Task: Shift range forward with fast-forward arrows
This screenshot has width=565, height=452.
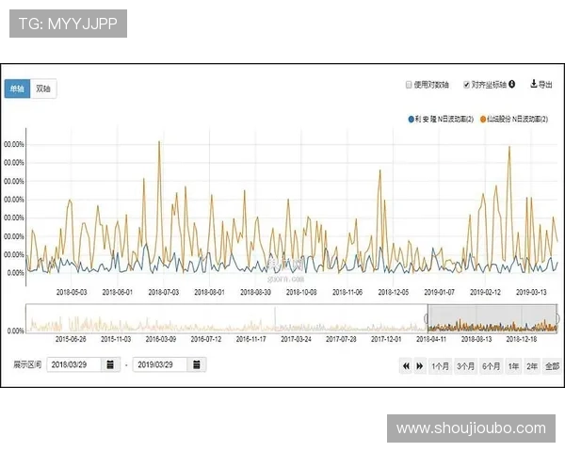Action: pyautogui.click(x=420, y=366)
